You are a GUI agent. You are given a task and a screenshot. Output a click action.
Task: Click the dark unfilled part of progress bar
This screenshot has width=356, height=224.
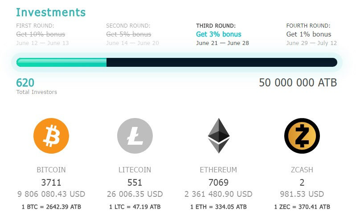(x=222, y=62)
